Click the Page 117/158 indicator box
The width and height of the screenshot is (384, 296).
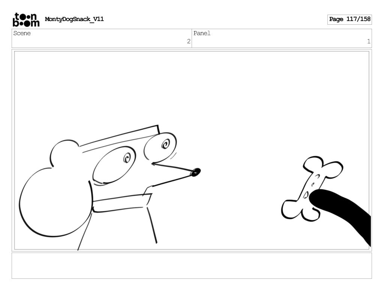[349, 19]
